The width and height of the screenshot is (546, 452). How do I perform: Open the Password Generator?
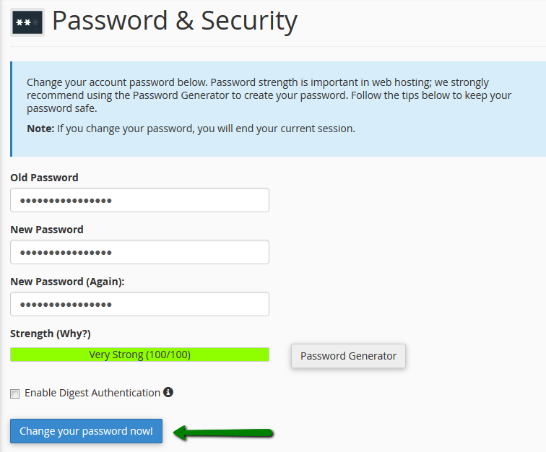348,356
